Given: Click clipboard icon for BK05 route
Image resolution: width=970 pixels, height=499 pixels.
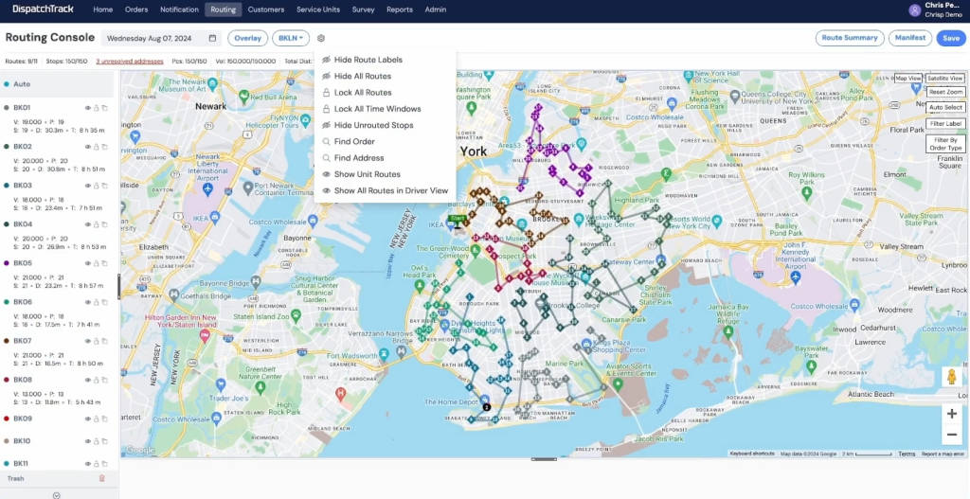Looking at the screenshot, I should tap(104, 263).
